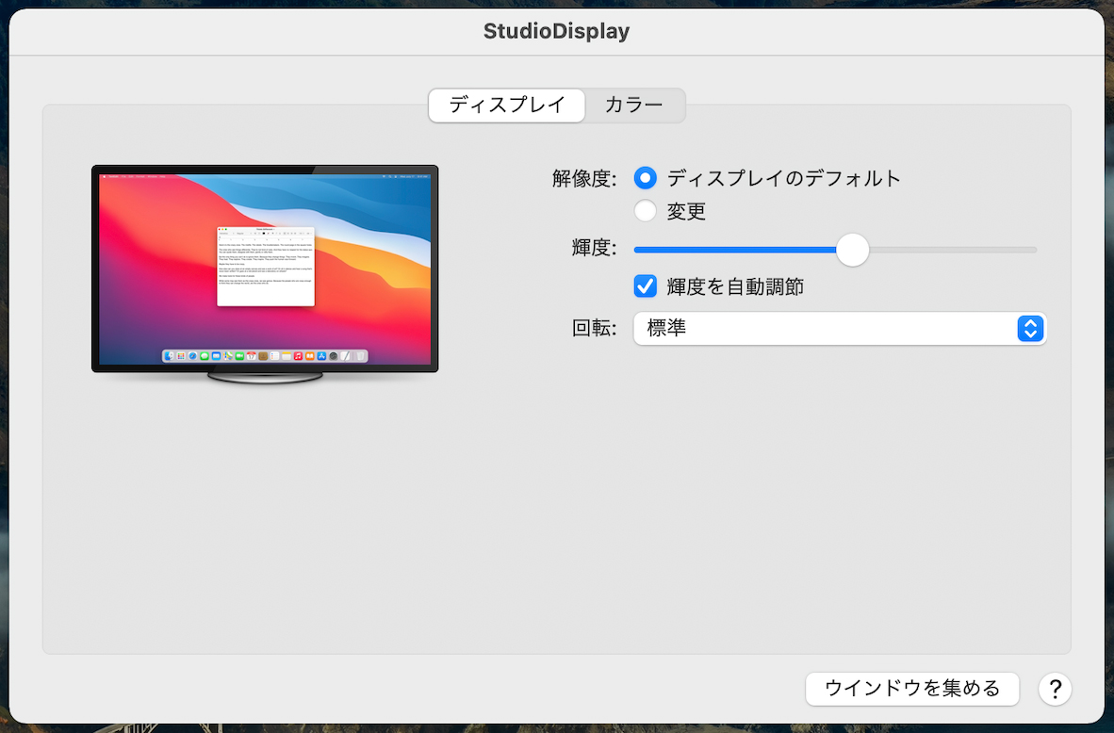Click the menu bar in monitor preview
1114x733 pixels.
(x=265, y=176)
